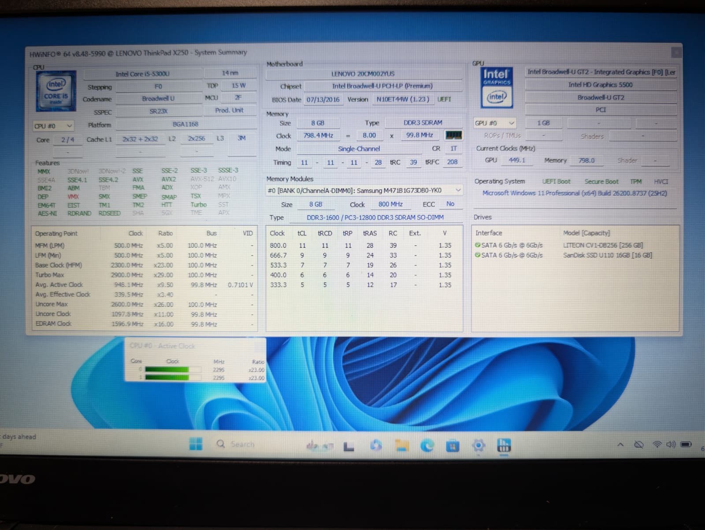
Task: Open Microsoft Store from the taskbar
Action: [453, 446]
